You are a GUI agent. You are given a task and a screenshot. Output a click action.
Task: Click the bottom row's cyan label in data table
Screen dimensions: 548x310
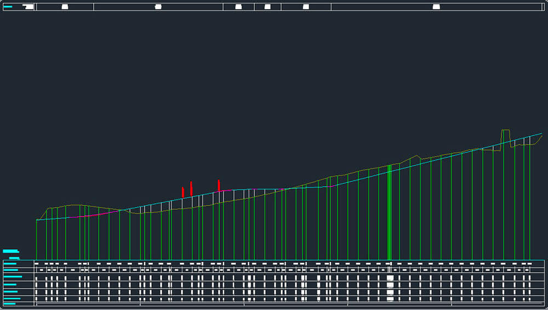10,303
